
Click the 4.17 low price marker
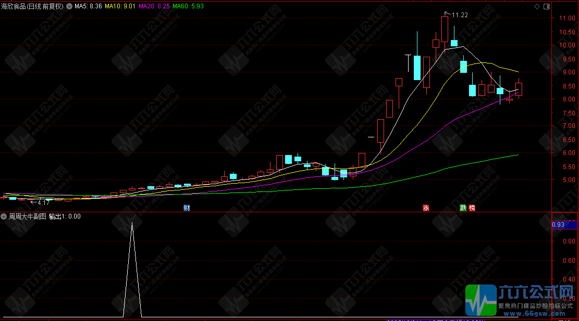(40, 202)
